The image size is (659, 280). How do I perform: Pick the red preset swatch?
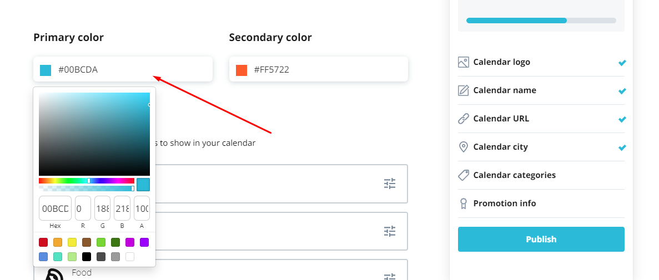[x=43, y=242]
